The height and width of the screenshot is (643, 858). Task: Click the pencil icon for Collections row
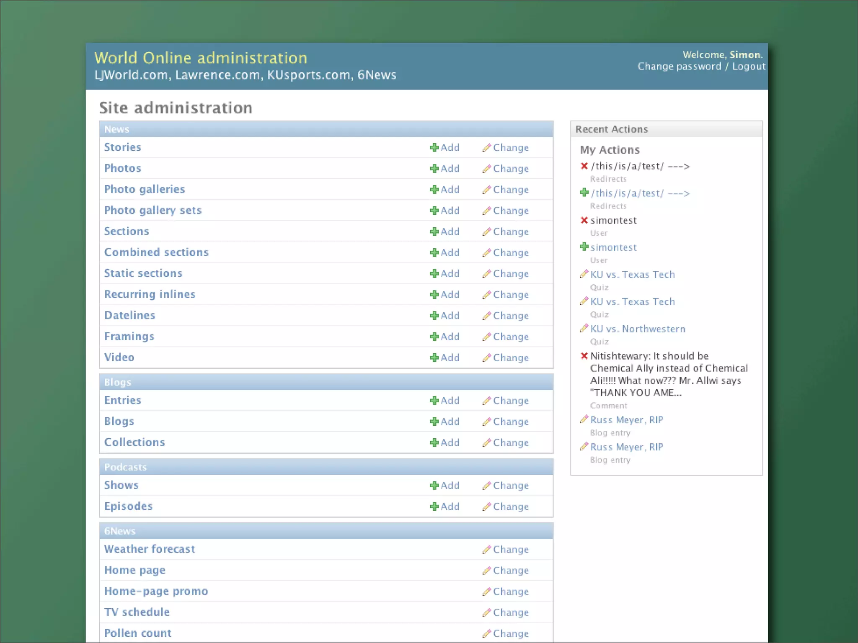(x=486, y=442)
